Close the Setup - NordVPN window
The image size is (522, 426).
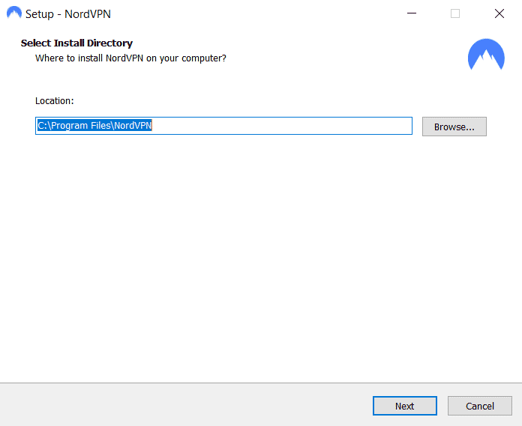point(499,13)
